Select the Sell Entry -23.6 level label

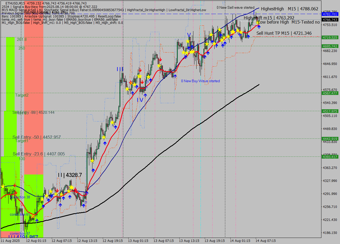click(39, 154)
